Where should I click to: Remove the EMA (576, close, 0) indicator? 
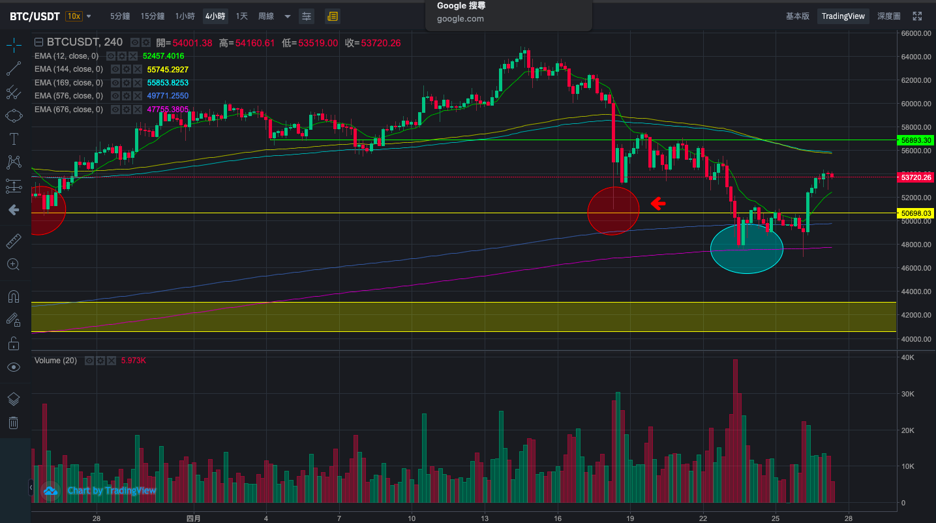(138, 96)
